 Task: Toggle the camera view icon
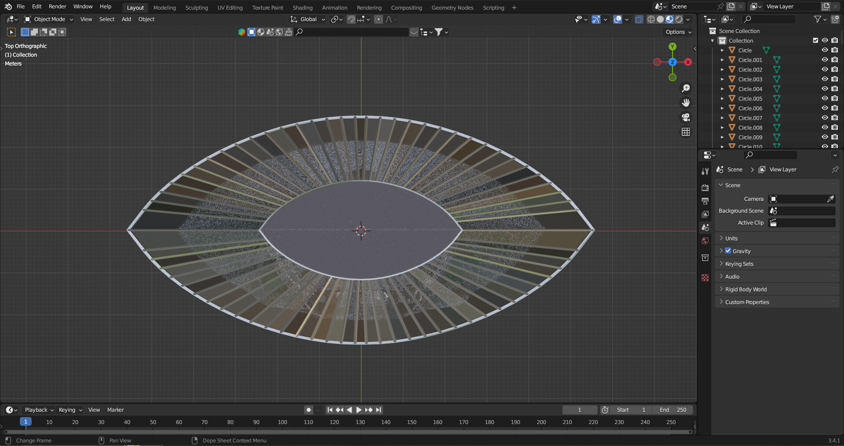click(x=686, y=117)
